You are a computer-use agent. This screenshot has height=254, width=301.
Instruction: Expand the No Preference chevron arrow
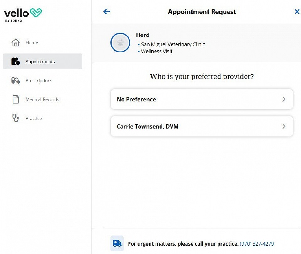[x=284, y=99]
